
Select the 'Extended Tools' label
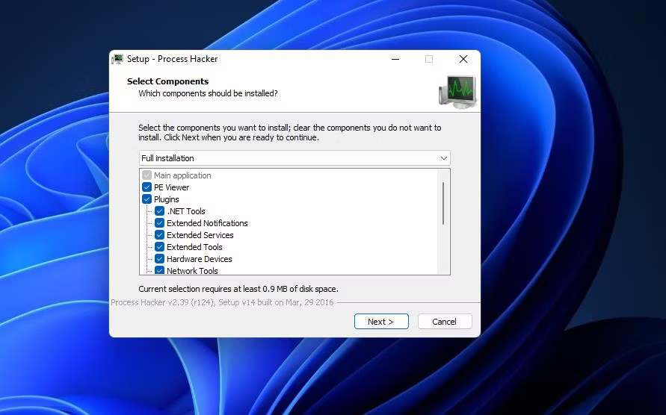pos(194,246)
